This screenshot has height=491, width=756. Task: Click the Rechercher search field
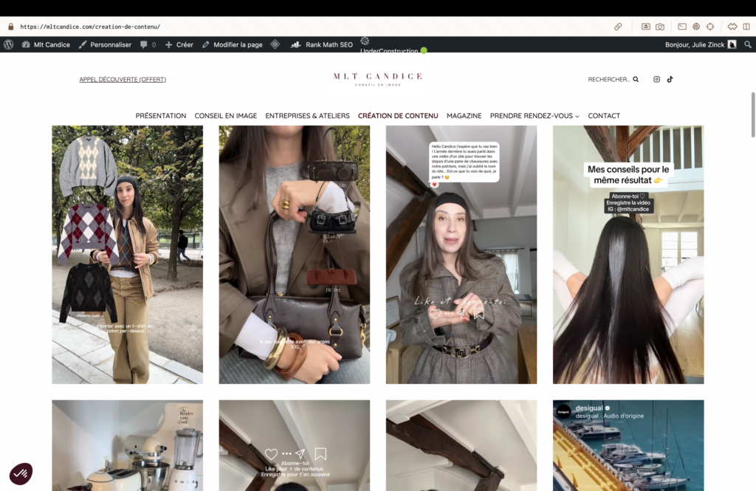[608, 79]
